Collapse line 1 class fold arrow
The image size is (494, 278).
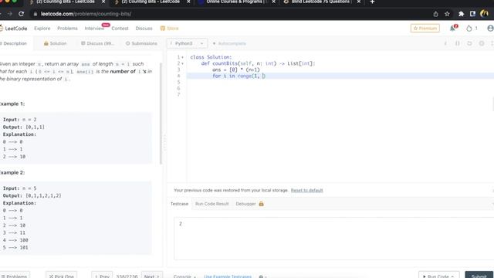182,57
